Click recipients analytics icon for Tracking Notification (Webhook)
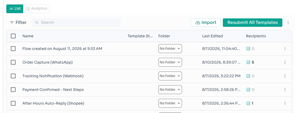Viewport: 295px width, 113px height. click(248, 76)
